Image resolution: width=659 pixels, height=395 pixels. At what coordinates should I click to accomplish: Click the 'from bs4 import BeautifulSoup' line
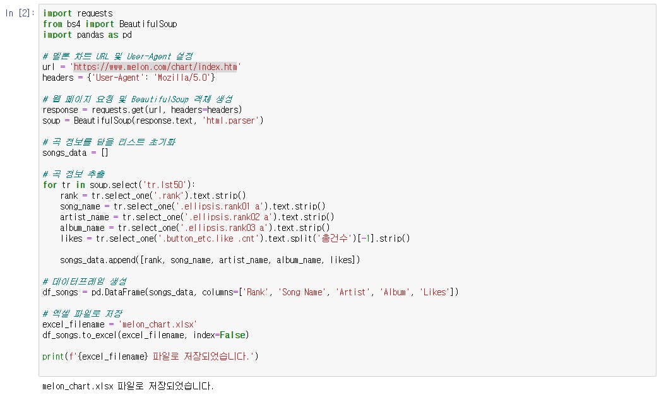pos(110,24)
